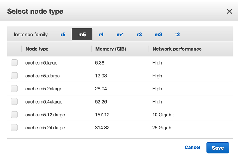Tick the cache.m5.24xlarge checkbox
The width and height of the screenshot is (238, 158).
point(14,128)
